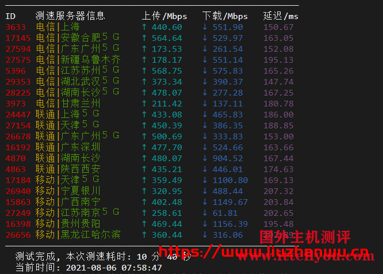Click the 延迟/ms column header
Viewport: 383px width, 274px height.
point(281,16)
